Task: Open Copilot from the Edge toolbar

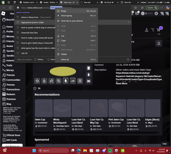Action: [x=168, y=8]
